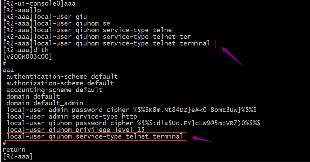
Task: Click the upper purple arrow annotation
Action: pyautogui.click(x=232, y=56)
